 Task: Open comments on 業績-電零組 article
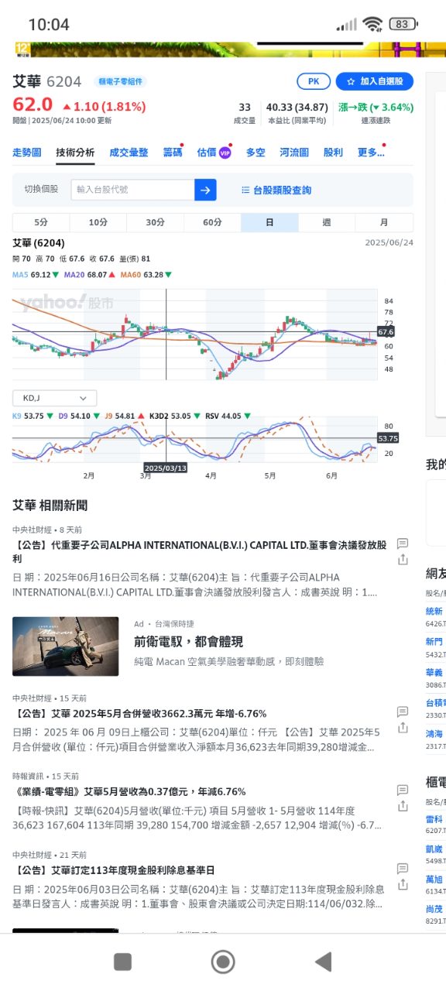403,790
